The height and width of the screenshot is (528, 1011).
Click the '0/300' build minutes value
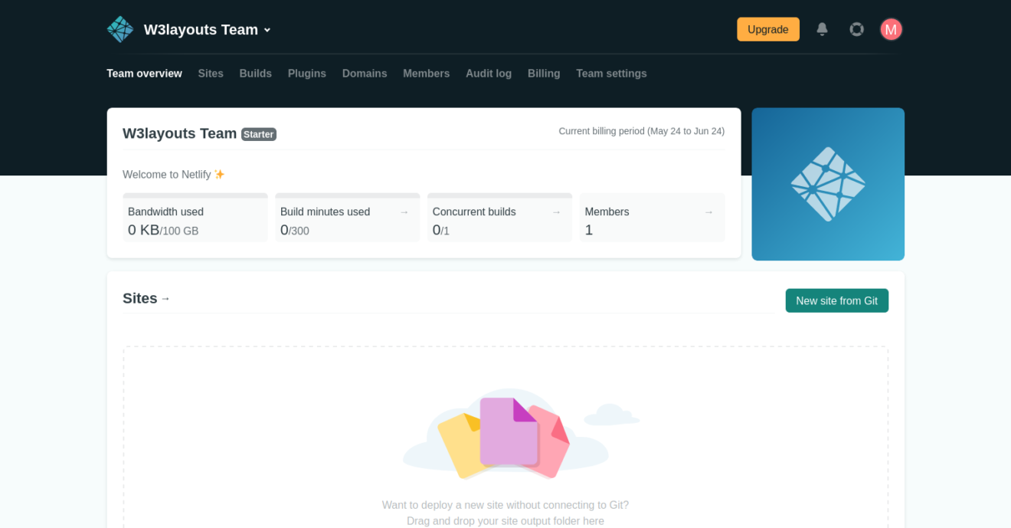pos(295,230)
